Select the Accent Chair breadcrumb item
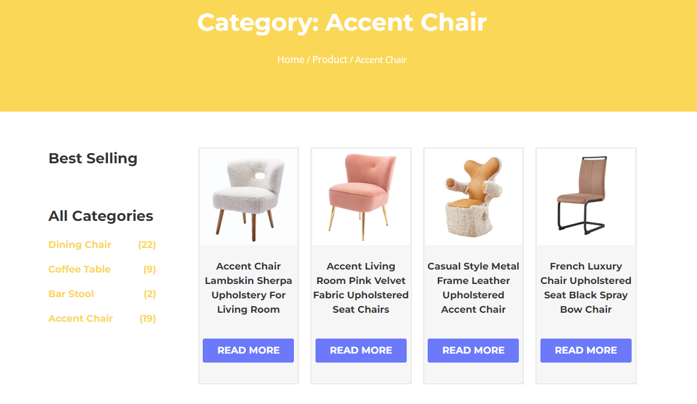Screen dimensions: 697x404 coord(380,59)
